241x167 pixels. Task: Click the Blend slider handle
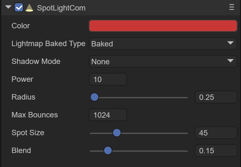click(x=108, y=150)
